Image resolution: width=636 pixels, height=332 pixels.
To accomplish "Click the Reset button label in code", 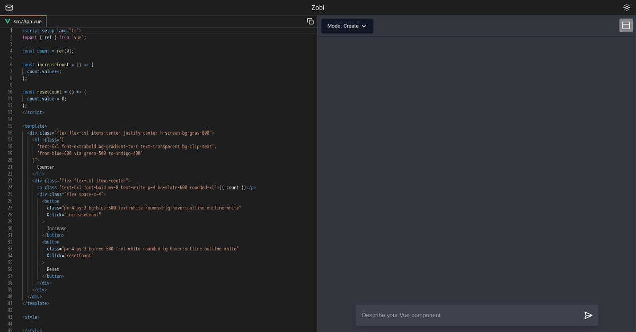I will point(53,269).
